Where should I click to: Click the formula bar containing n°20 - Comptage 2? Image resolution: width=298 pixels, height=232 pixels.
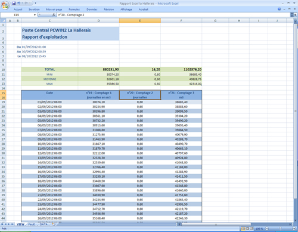point(173,15)
